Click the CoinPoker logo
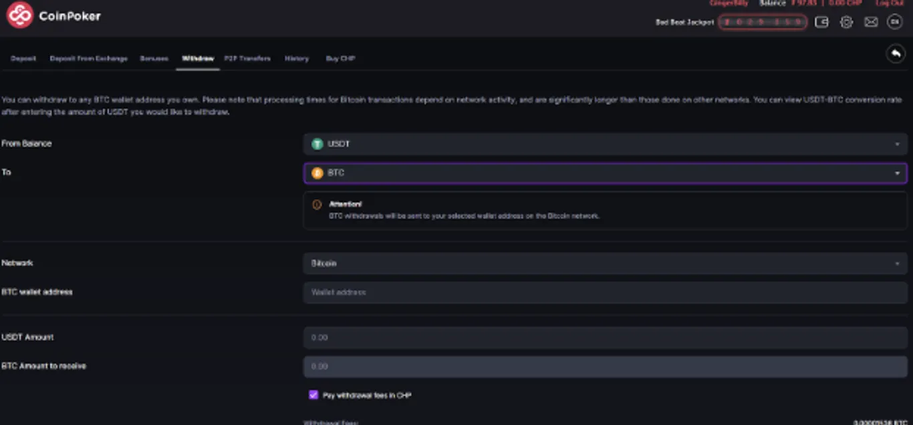The height and width of the screenshot is (425, 913). tap(53, 15)
